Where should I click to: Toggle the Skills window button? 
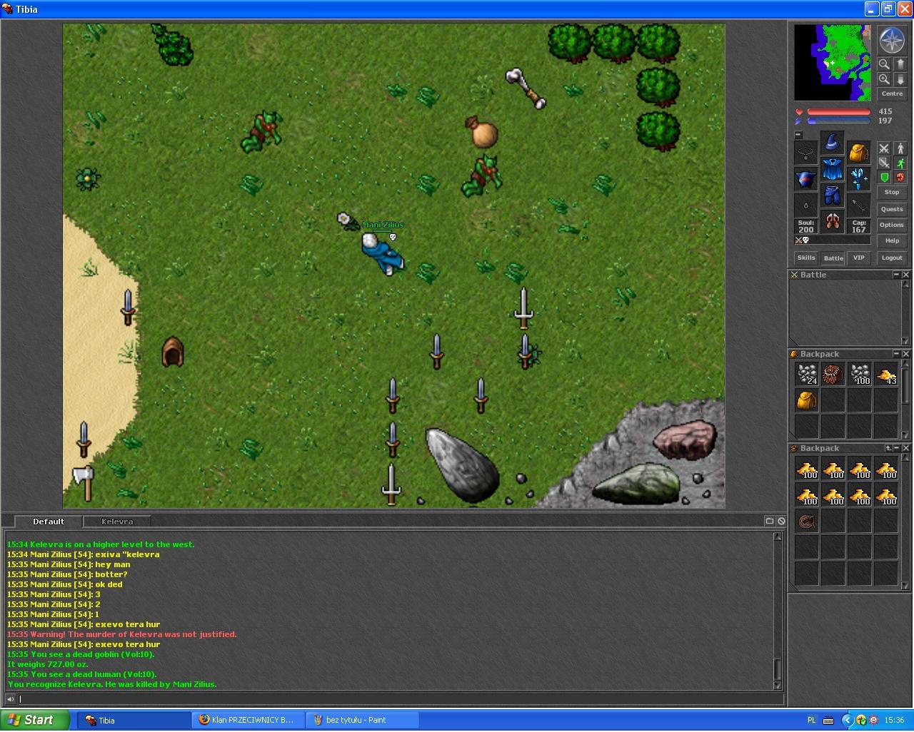(x=806, y=258)
